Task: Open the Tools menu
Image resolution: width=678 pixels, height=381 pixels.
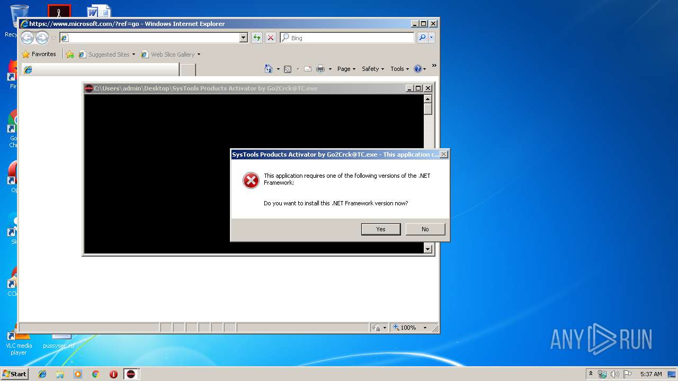Action: click(x=399, y=69)
